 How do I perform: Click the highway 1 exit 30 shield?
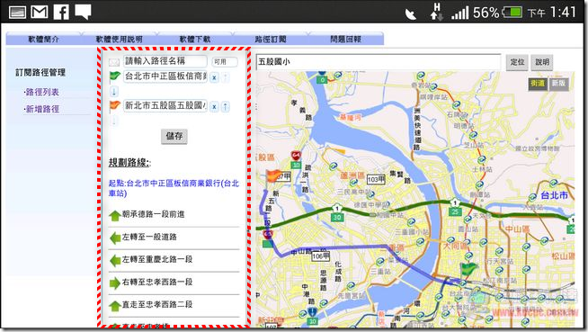coord(337,212)
